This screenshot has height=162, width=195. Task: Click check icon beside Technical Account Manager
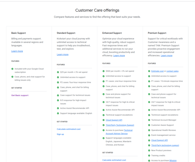[149, 120]
